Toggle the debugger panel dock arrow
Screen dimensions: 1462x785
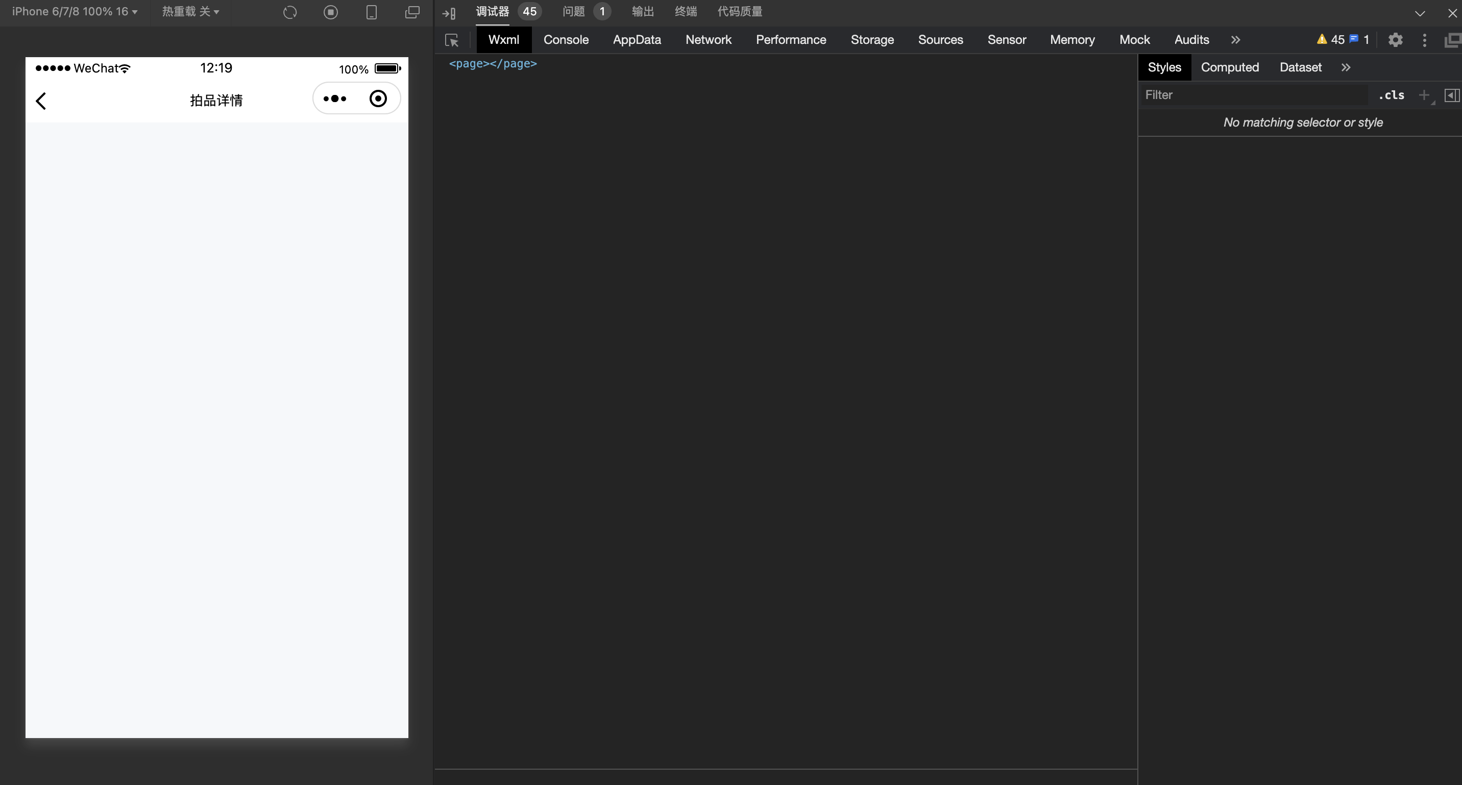[449, 12]
